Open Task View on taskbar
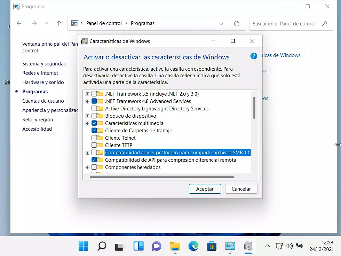This screenshot has width=341, height=256. tap(120, 246)
